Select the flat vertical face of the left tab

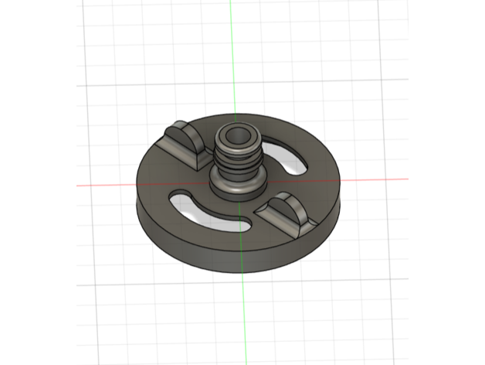179,148
